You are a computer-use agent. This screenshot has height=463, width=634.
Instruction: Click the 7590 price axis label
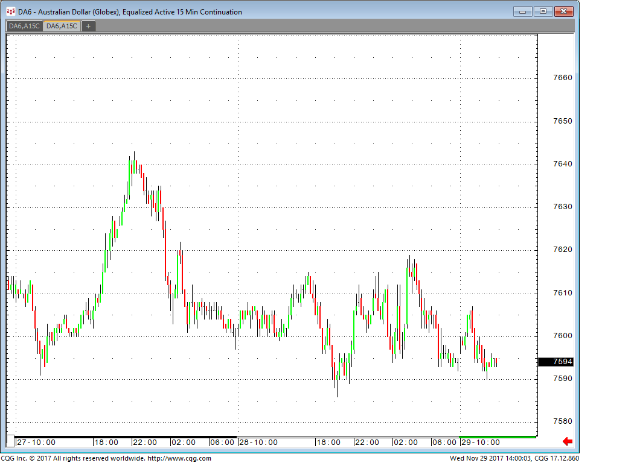tap(562, 378)
